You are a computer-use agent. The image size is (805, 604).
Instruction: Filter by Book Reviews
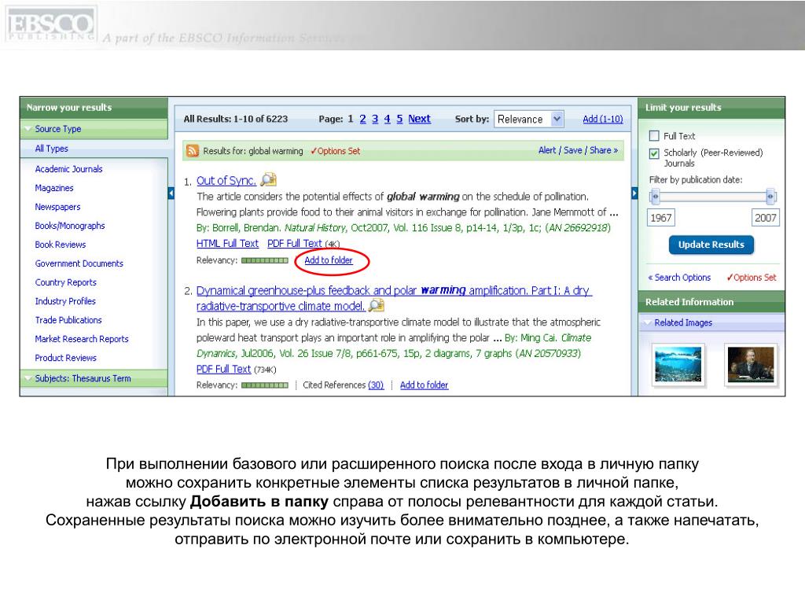tap(60, 245)
